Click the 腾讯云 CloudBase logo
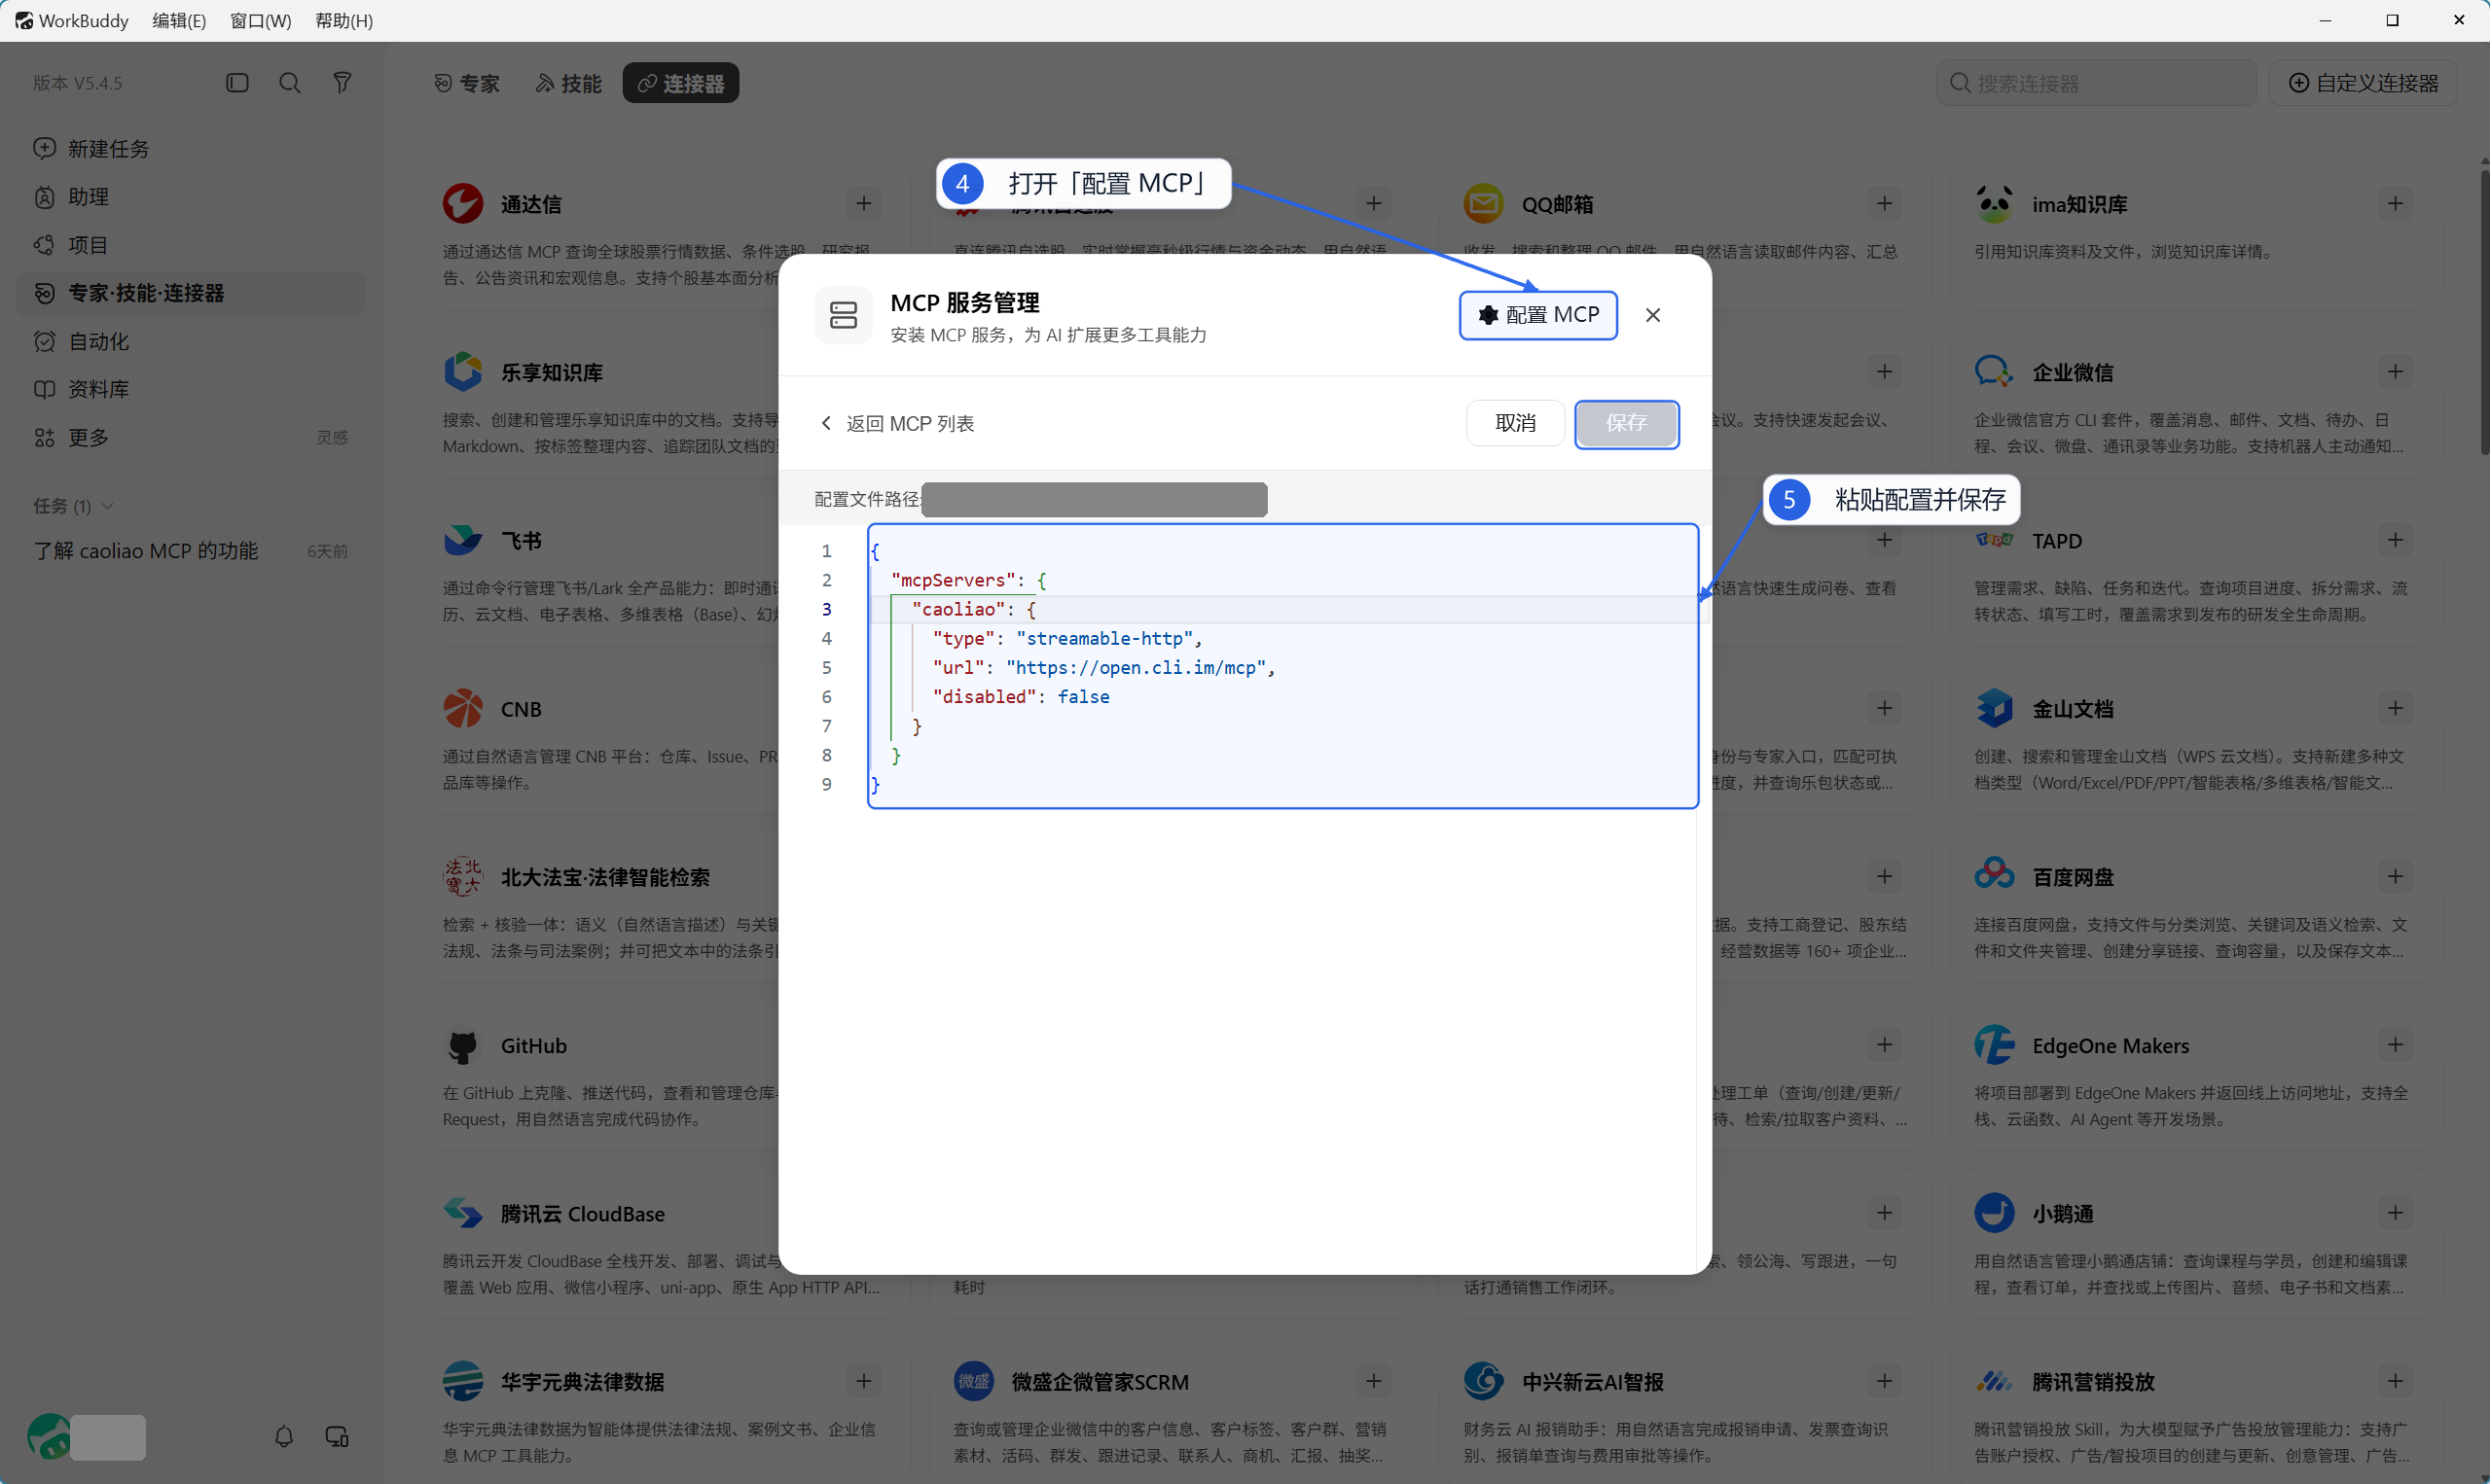This screenshot has width=2490, height=1484. pyautogui.click(x=463, y=1214)
